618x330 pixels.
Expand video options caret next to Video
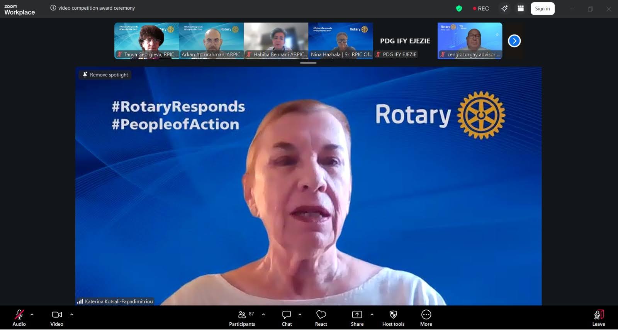coord(71,315)
